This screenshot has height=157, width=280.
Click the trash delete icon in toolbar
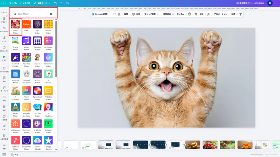(x=119, y=14)
